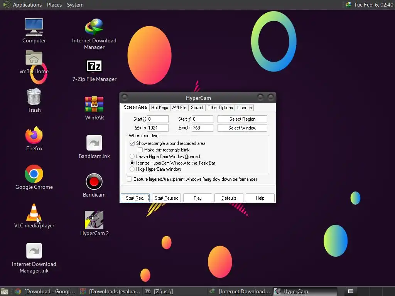395x296 pixels.
Task: Click the menu icon beside Applications
Action: click(x=6, y=5)
